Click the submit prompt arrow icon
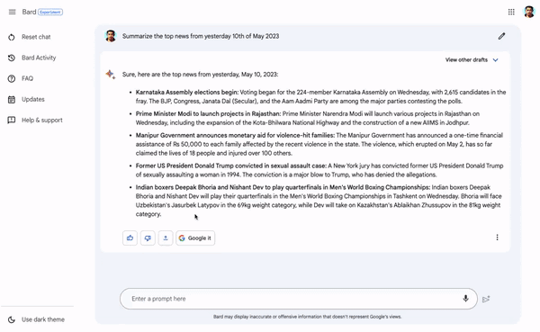Screen dimensions: 540x332 486,299
